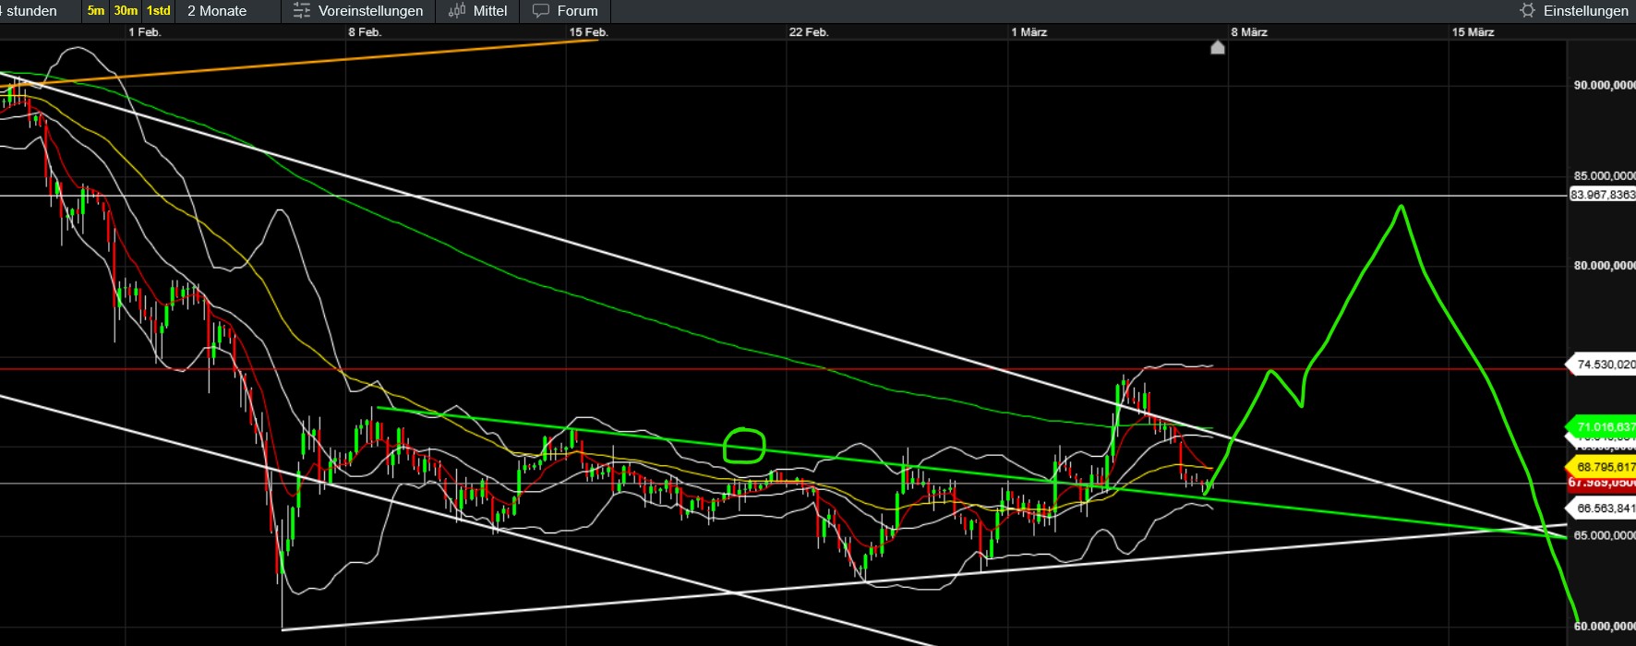The height and width of the screenshot is (646, 1636).
Task: Expand the 2 Monate time range dropdown
Action: pos(218,11)
